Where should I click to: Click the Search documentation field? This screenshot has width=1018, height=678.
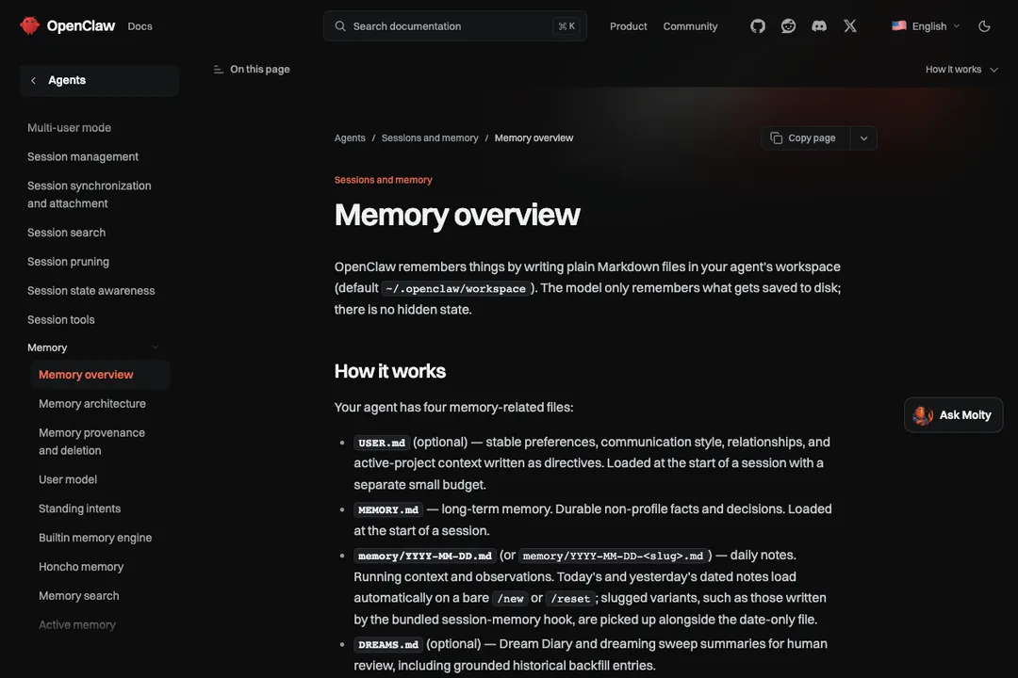(455, 26)
